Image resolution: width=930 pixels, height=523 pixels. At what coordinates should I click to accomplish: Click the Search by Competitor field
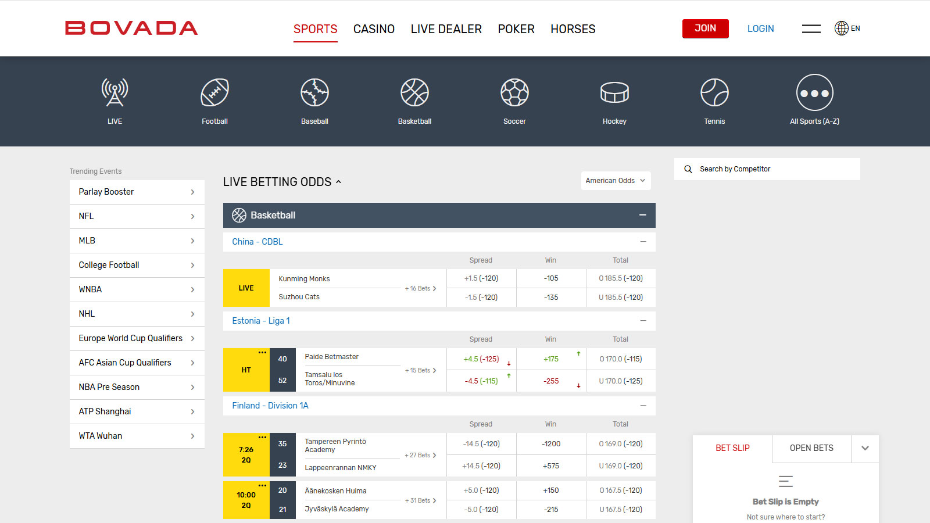coord(773,169)
